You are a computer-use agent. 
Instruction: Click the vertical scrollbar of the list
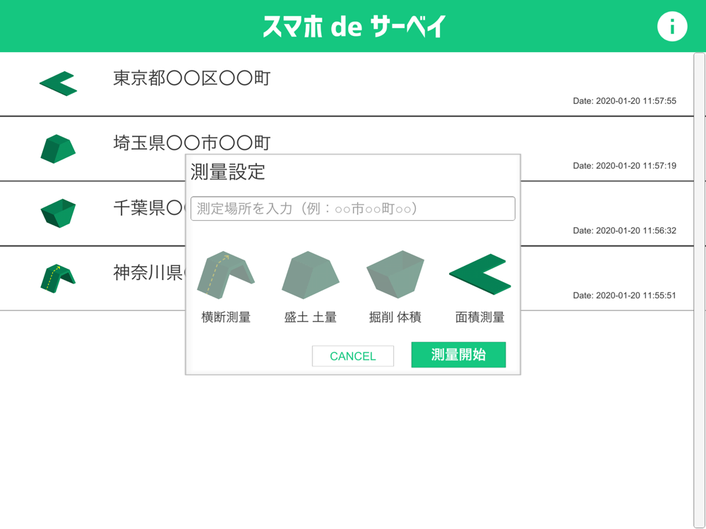coord(699,290)
